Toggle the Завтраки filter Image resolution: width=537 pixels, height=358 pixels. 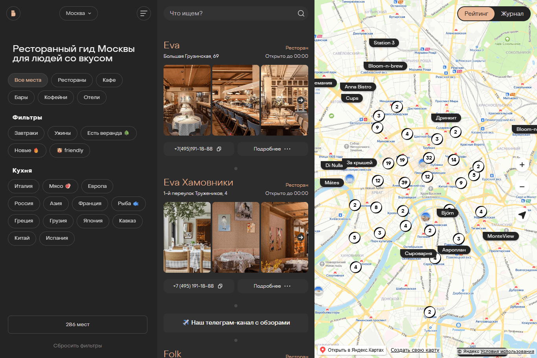pos(26,133)
